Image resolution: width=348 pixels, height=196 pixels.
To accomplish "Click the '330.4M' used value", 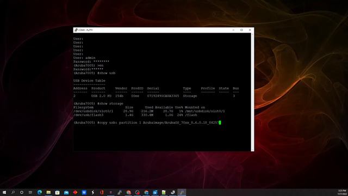I will click(147, 115).
